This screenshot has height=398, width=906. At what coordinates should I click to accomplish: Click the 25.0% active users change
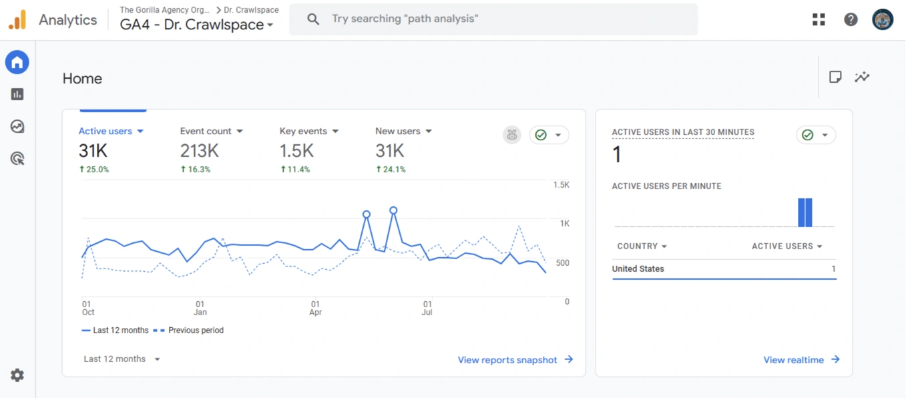coord(94,170)
